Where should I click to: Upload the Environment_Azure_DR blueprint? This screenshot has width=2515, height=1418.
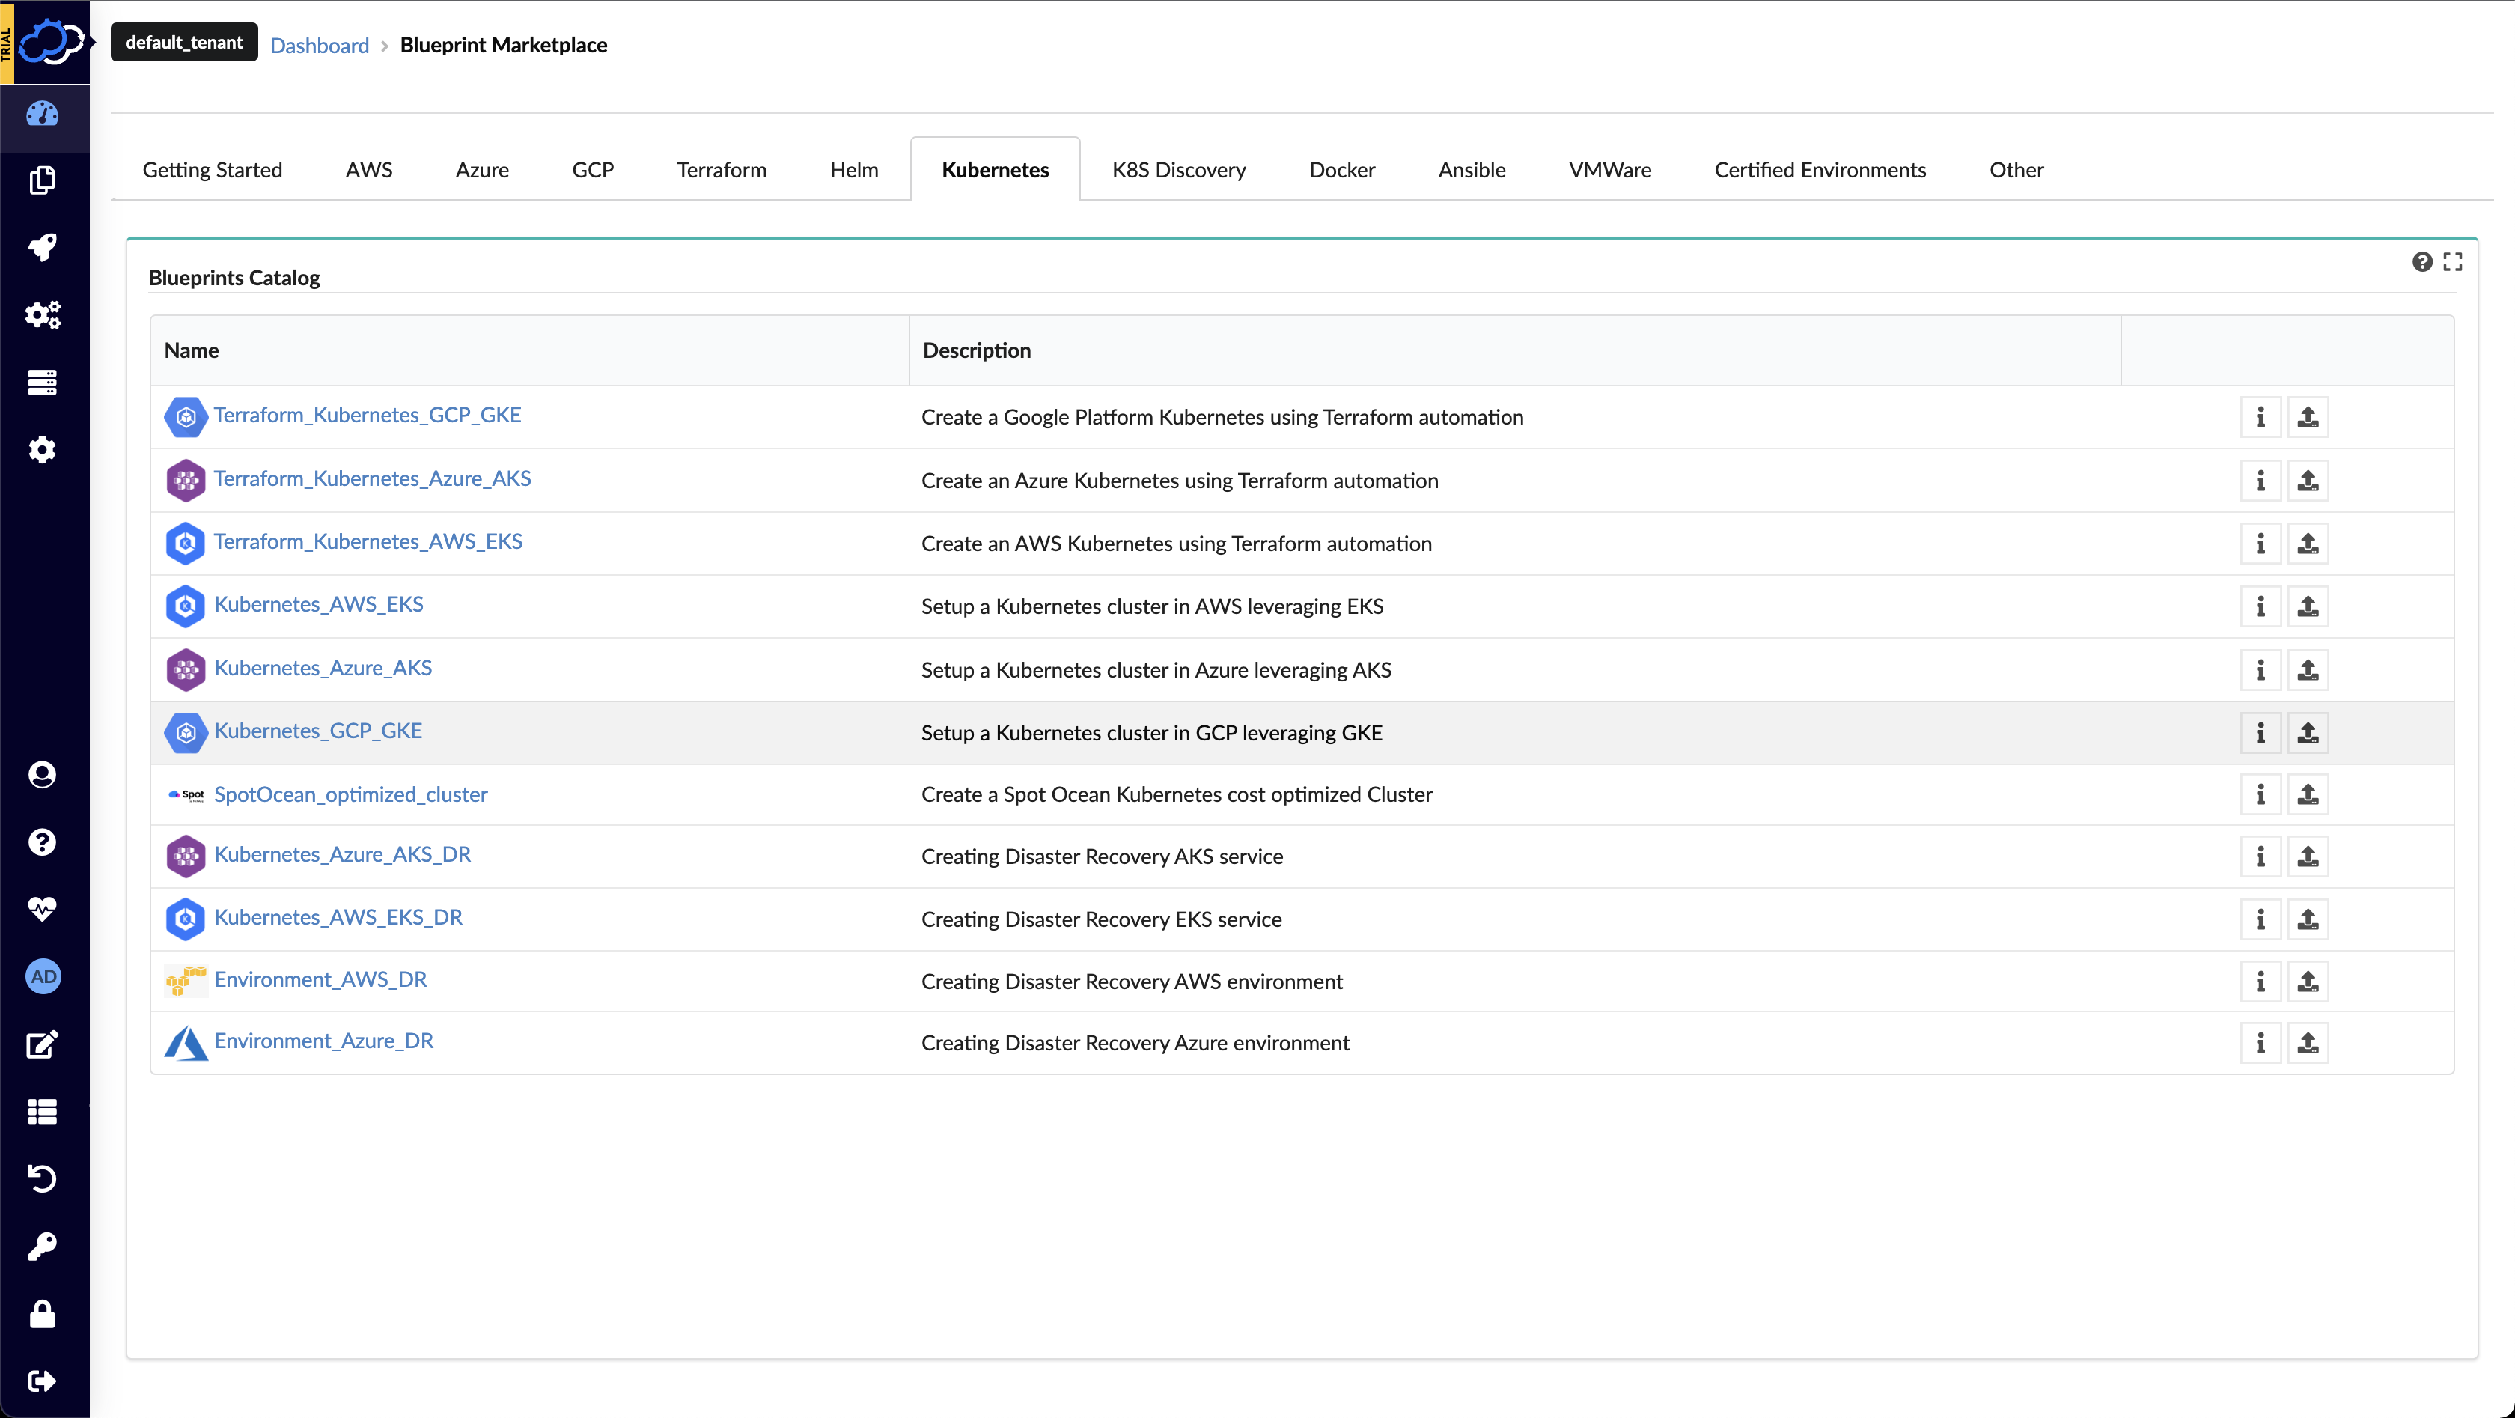(x=2308, y=1043)
